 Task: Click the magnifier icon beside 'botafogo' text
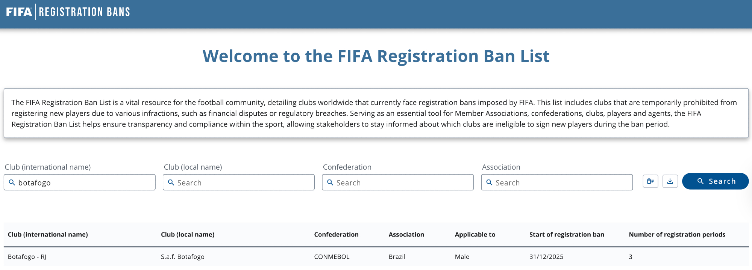(x=12, y=183)
